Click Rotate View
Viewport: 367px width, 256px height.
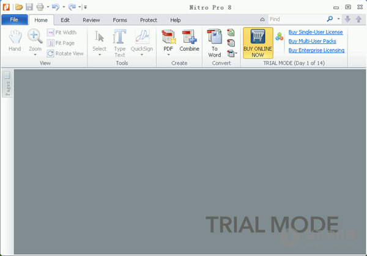[65, 54]
